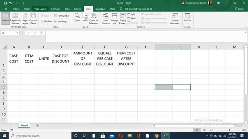
Task: Open Custom Views dialog
Action: 33,19
